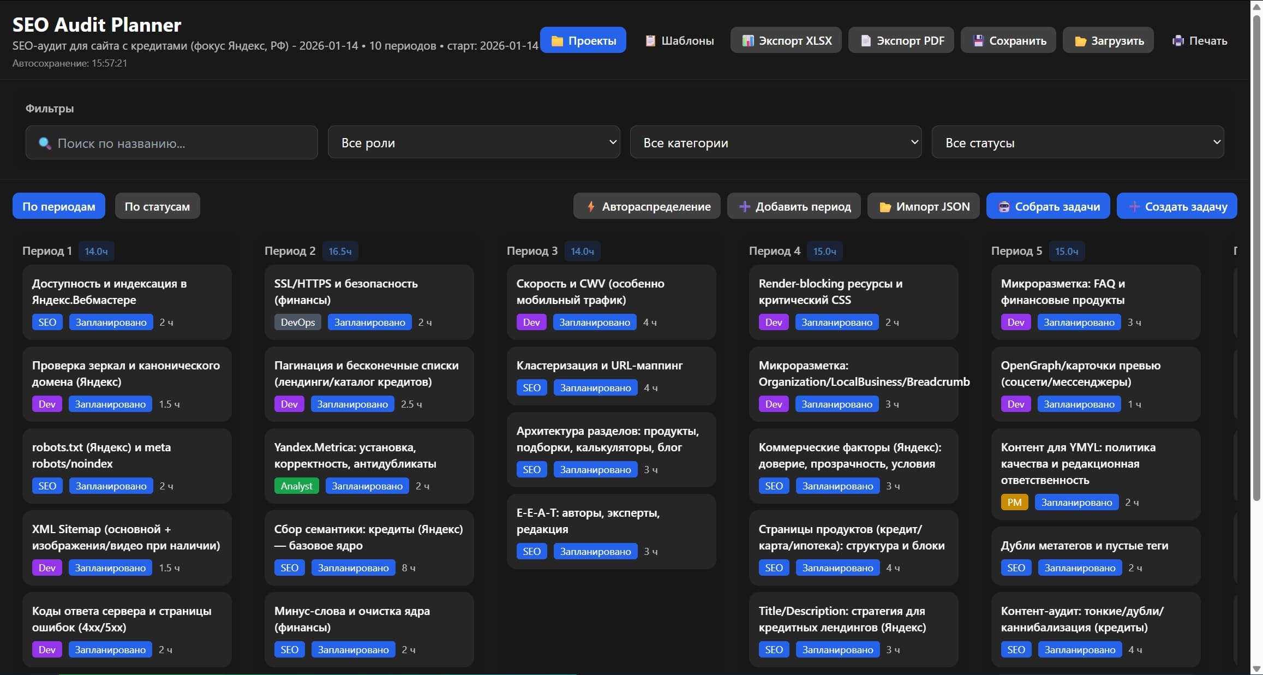Open Шаблоны using the template icon
This screenshot has height=675, width=1263.
(x=650, y=40)
